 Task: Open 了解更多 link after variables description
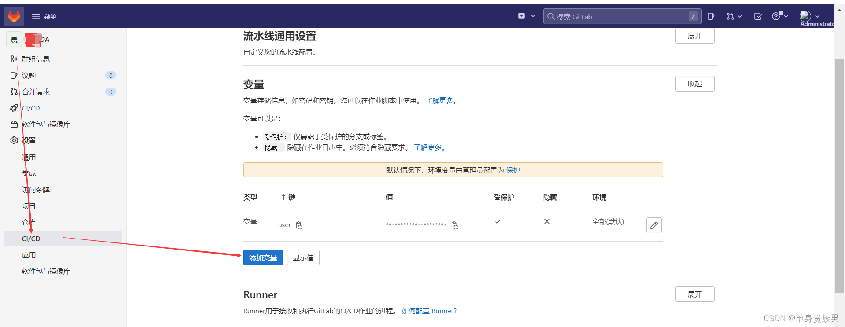(x=441, y=101)
